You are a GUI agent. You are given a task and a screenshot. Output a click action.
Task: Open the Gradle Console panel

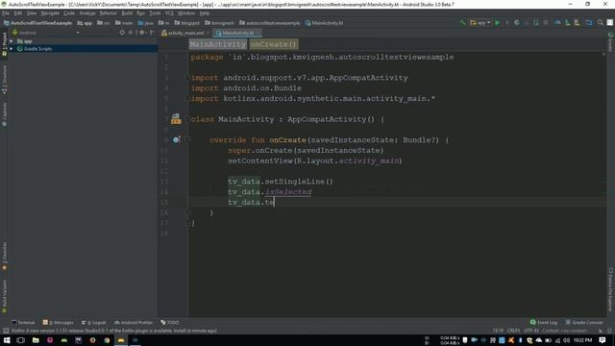point(584,323)
